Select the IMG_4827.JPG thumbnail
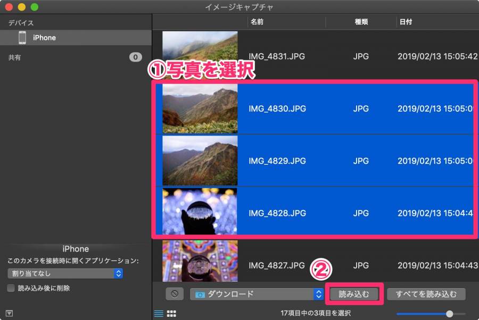 click(x=200, y=261)
